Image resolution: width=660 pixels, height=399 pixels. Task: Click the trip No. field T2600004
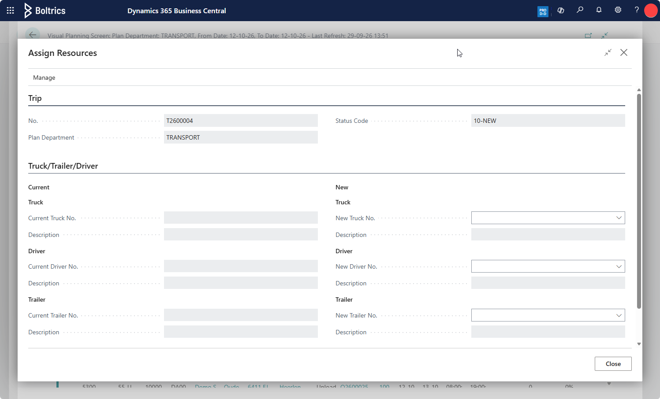[241, 121]
